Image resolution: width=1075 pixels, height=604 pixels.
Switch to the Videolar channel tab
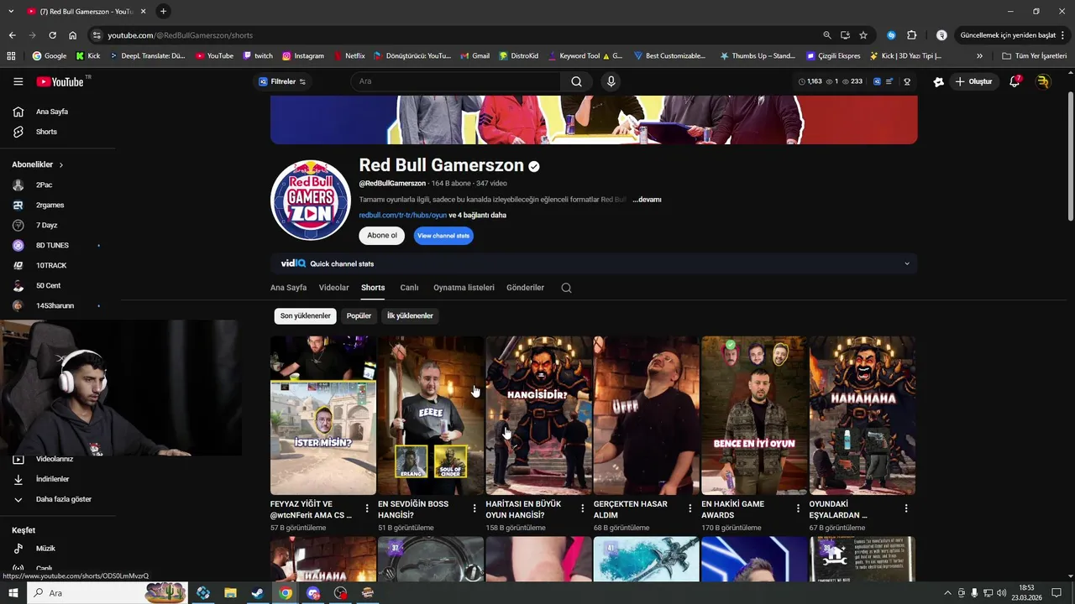click(333, 288)
